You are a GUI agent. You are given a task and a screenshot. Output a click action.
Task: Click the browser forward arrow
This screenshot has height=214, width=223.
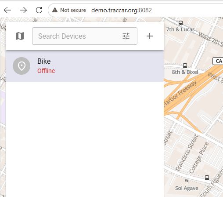pyautogui.click(x=23, y=10)
